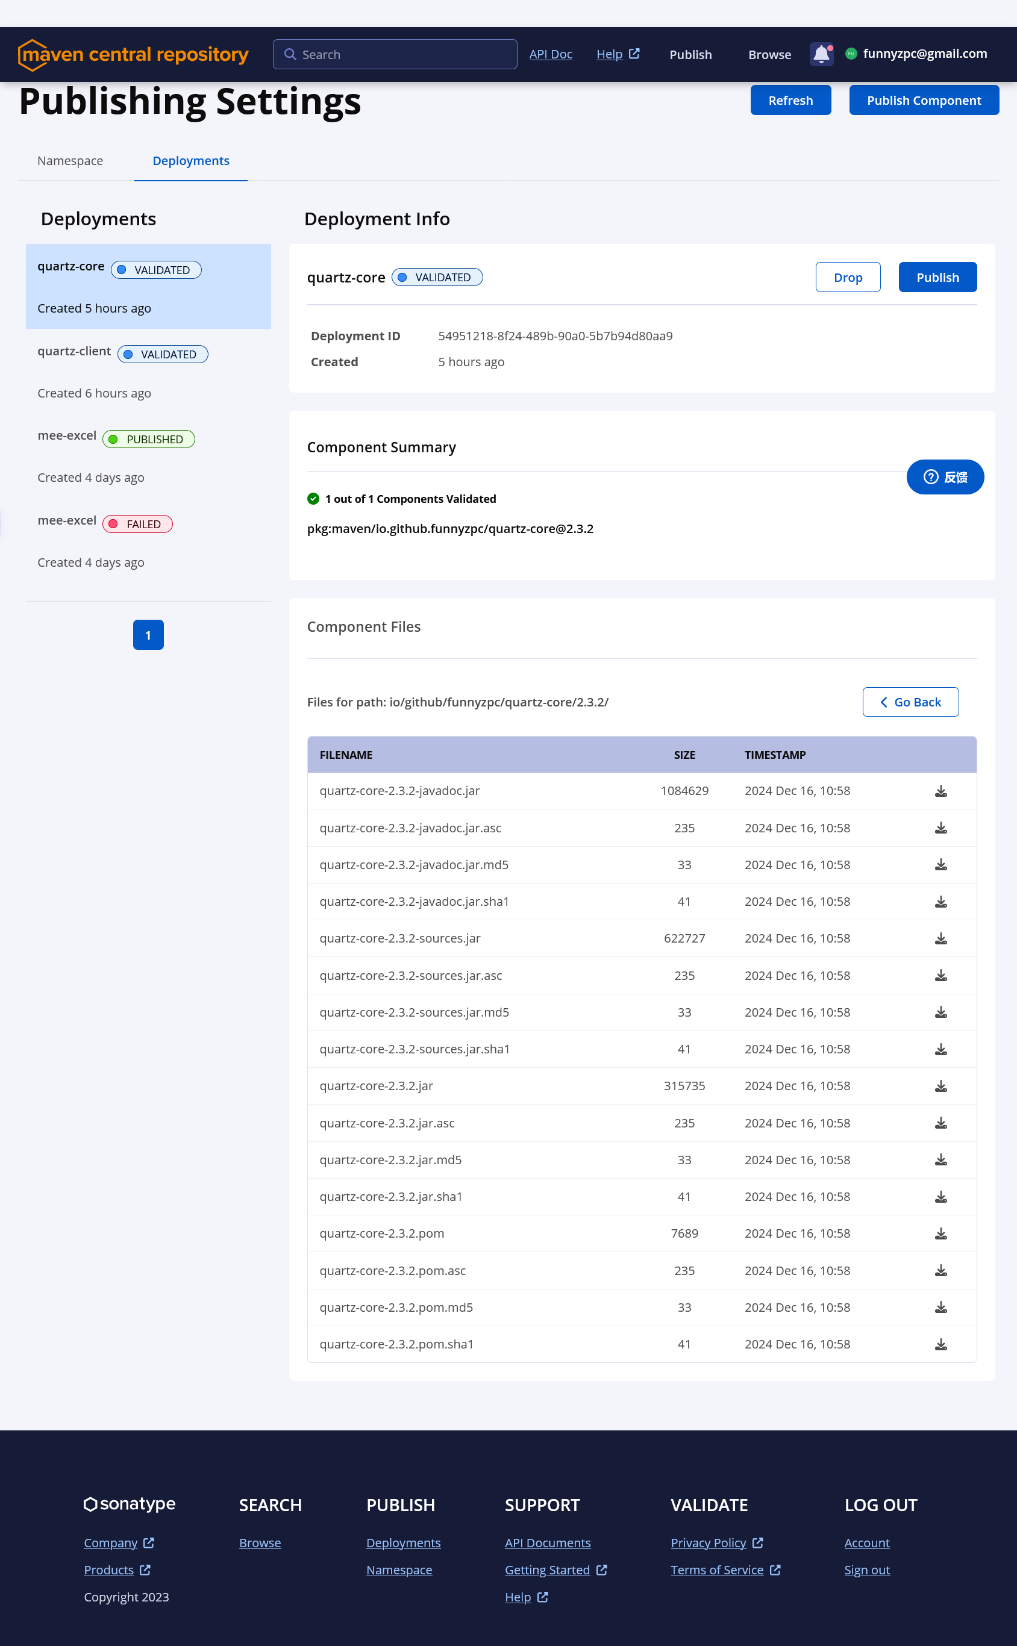This screenshot has height=1646, width=1017.
Task: Open footer Deployments link under PUBLISH
Action: tap(403, 1542)
